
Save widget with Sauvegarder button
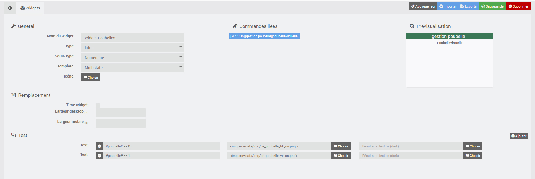tap(493, 6)
